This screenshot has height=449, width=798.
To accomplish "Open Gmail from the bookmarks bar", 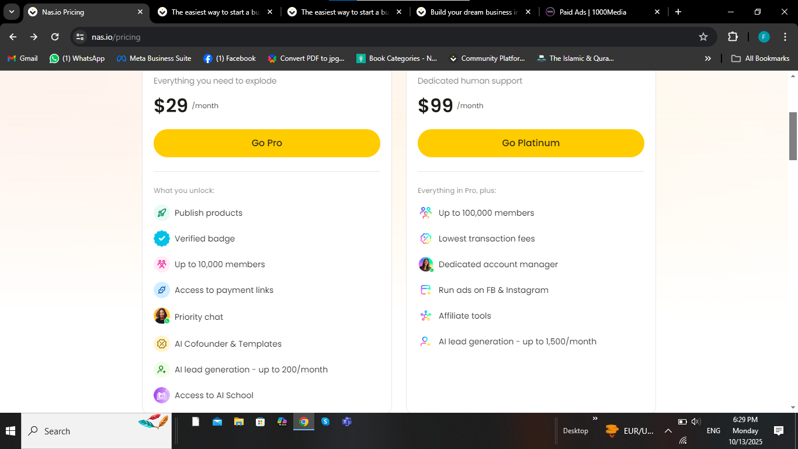I will pyautogui.click(x=22, y=58).
